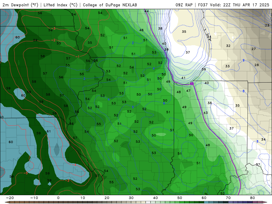This screenshot has width=272, height=204.
Task: Click the 'Valid: 22Z THU APR 17 2025' text
Action: click(240, 5)
